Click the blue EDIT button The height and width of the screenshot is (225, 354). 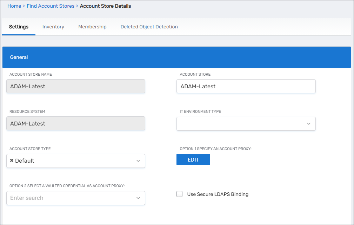pos(193,159)
